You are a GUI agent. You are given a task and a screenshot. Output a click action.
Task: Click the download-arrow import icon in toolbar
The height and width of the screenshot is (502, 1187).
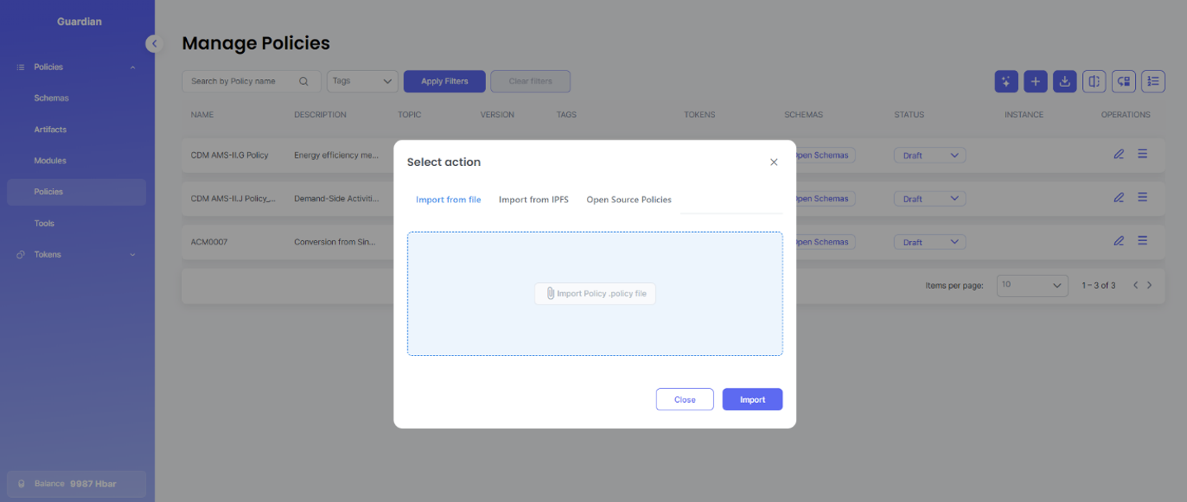tap(1065, 81)
